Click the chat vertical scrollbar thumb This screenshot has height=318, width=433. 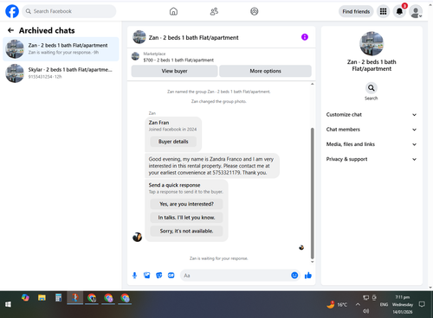312,194
